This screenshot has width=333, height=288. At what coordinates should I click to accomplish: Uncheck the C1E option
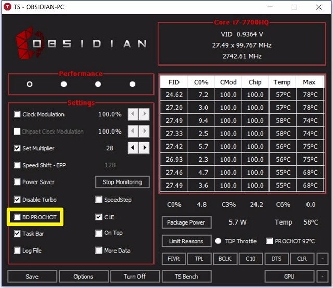(98, 217)
